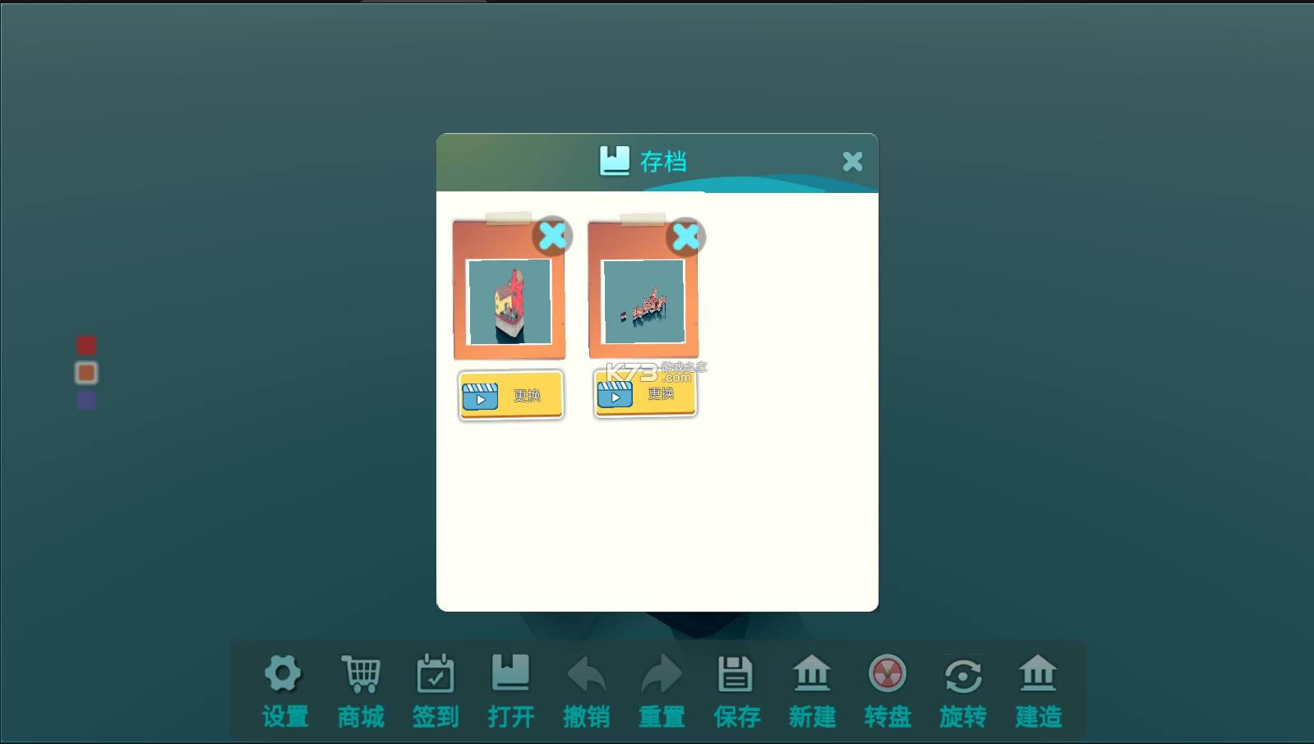Image resolution: width=1314 pixels, height=744 pixels.
Task: Select the orange color swatch
Action: pyautogui.click(x=86, y=373)
